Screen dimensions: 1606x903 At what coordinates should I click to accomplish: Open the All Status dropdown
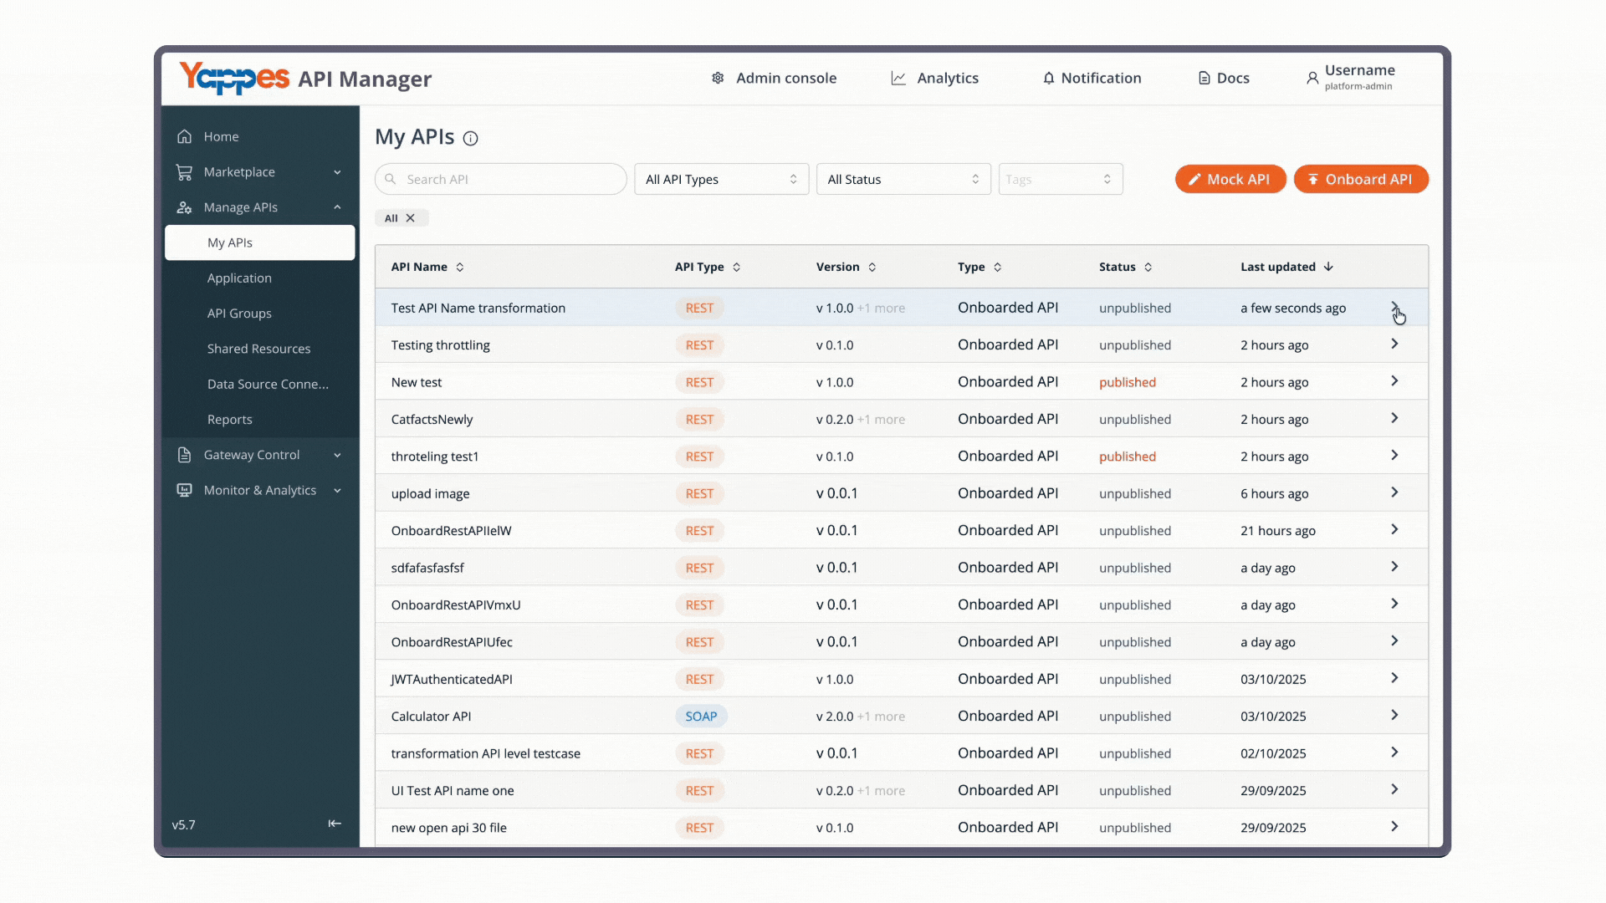point(903,179)
